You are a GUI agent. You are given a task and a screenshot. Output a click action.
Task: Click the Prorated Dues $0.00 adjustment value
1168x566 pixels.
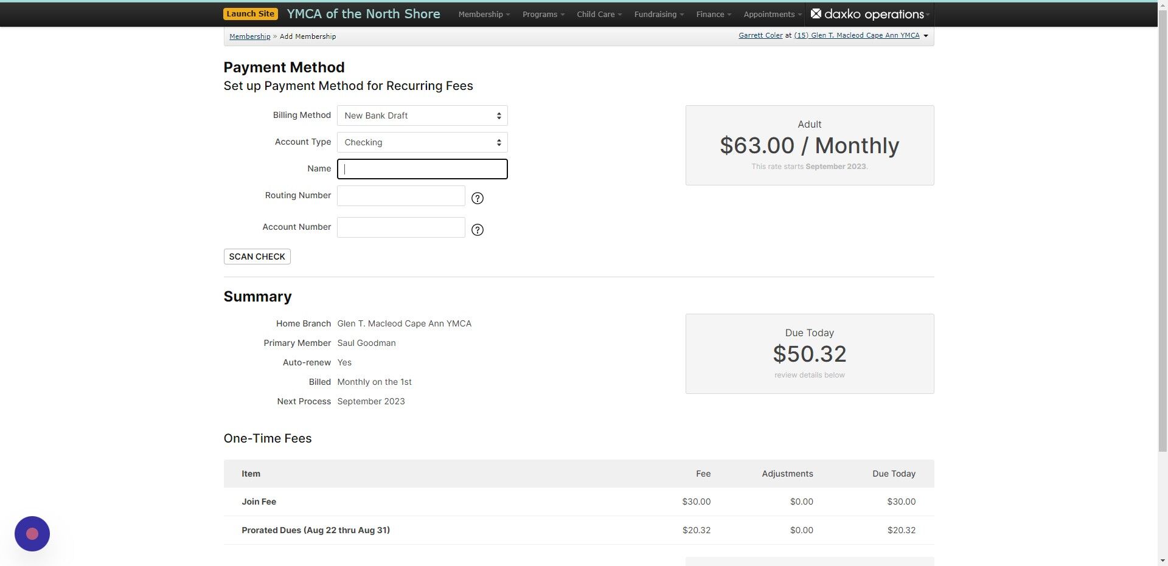pos(801,530)
